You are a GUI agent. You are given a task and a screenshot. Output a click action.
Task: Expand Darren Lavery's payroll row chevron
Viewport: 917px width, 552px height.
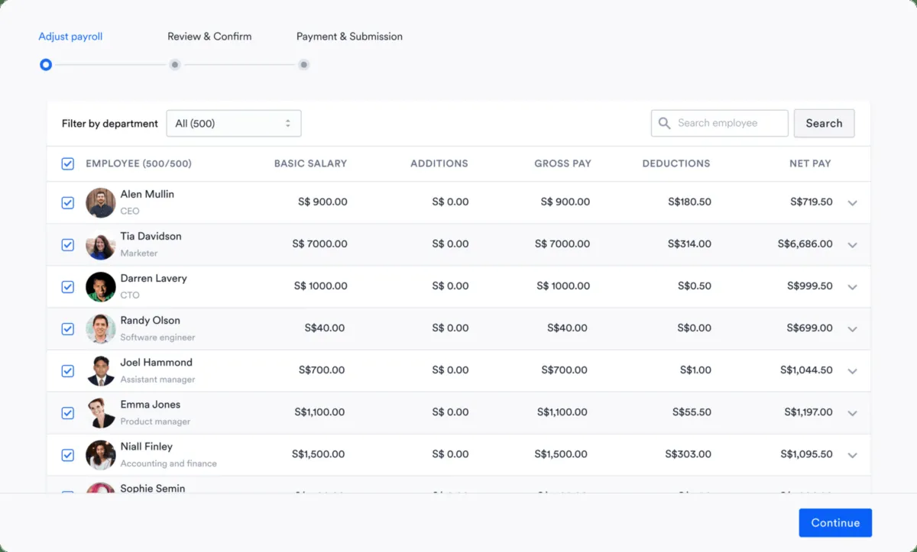coord(853,287)
